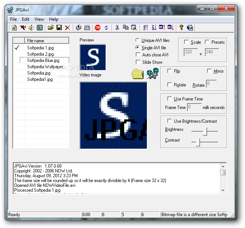The width and height of the screenshot is (245, 228).
Task: Enable the Flip checkbox
Action: 170,71
